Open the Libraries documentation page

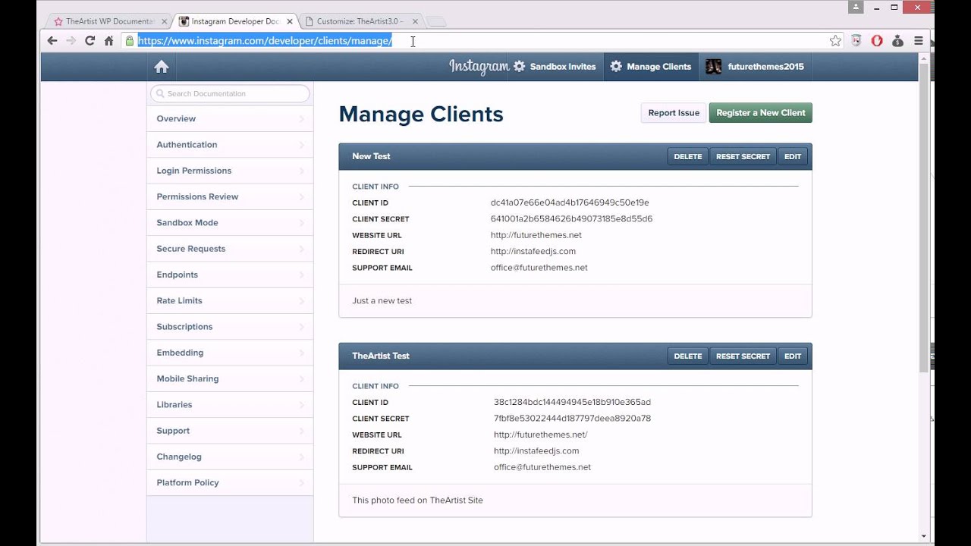(x=230, y=404)
